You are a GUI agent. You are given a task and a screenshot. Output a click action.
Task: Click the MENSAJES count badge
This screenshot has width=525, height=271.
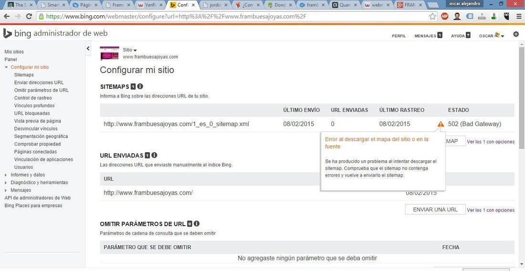(x=440, y=35)
